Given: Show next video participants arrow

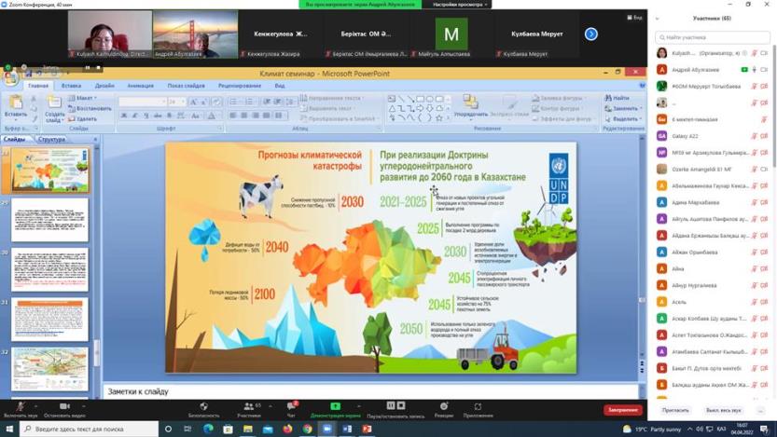Looking at the screenshot, I should point(590,34).
